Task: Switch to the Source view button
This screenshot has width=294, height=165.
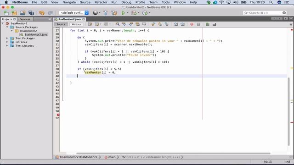Action: coord(61,24)
